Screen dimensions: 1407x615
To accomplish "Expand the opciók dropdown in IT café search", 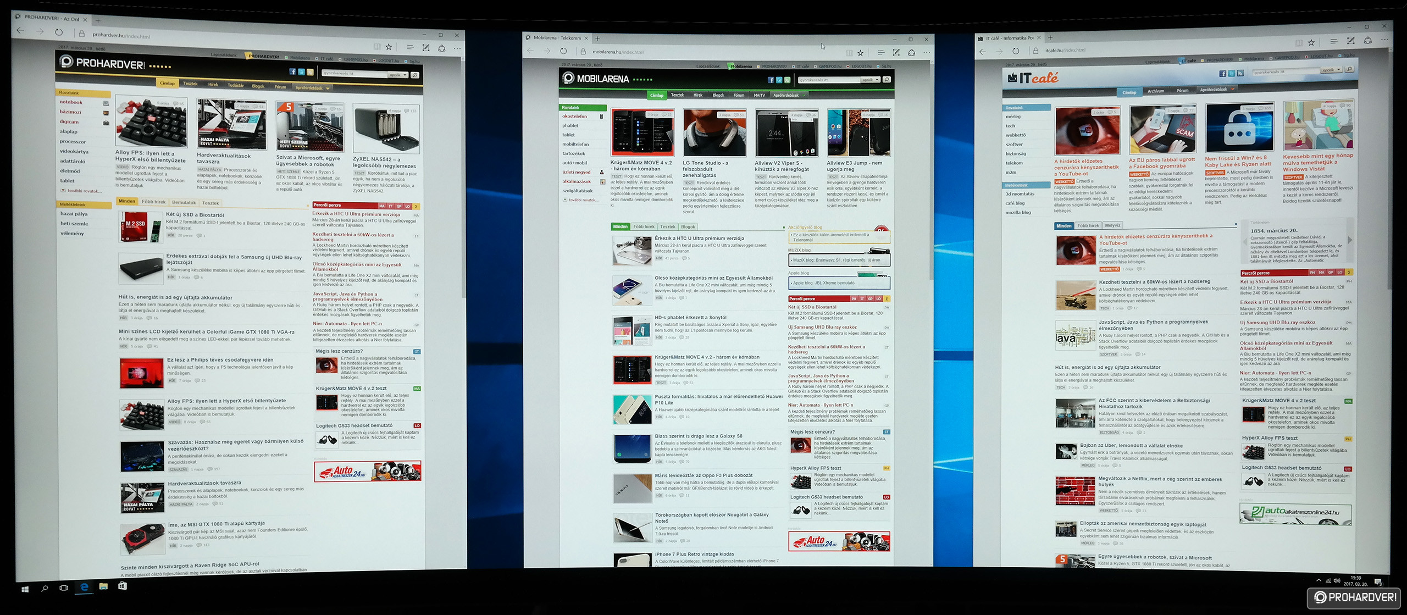I will click(1332, 70).
